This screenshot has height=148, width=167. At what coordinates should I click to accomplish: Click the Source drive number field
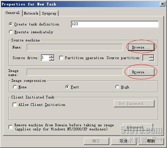pos(45,58)
